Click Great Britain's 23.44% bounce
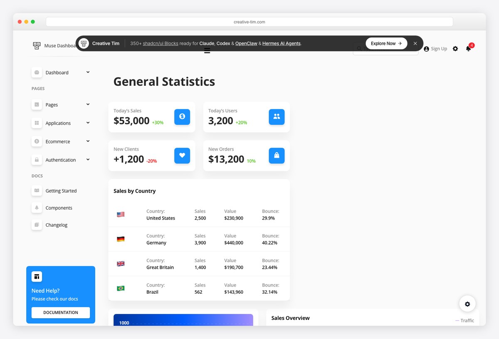The width and height of the screenshot is (499, 339). pyautogui.click(x=269, y=267)
